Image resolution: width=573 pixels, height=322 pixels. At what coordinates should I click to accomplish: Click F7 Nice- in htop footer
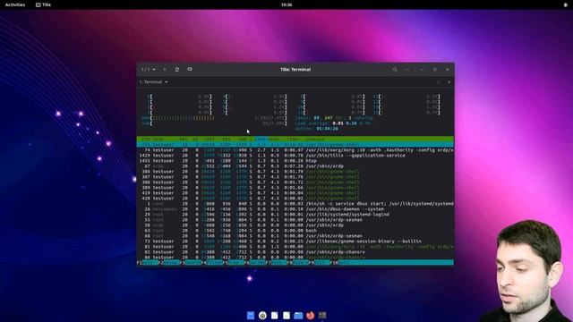[x=277, y=262]
